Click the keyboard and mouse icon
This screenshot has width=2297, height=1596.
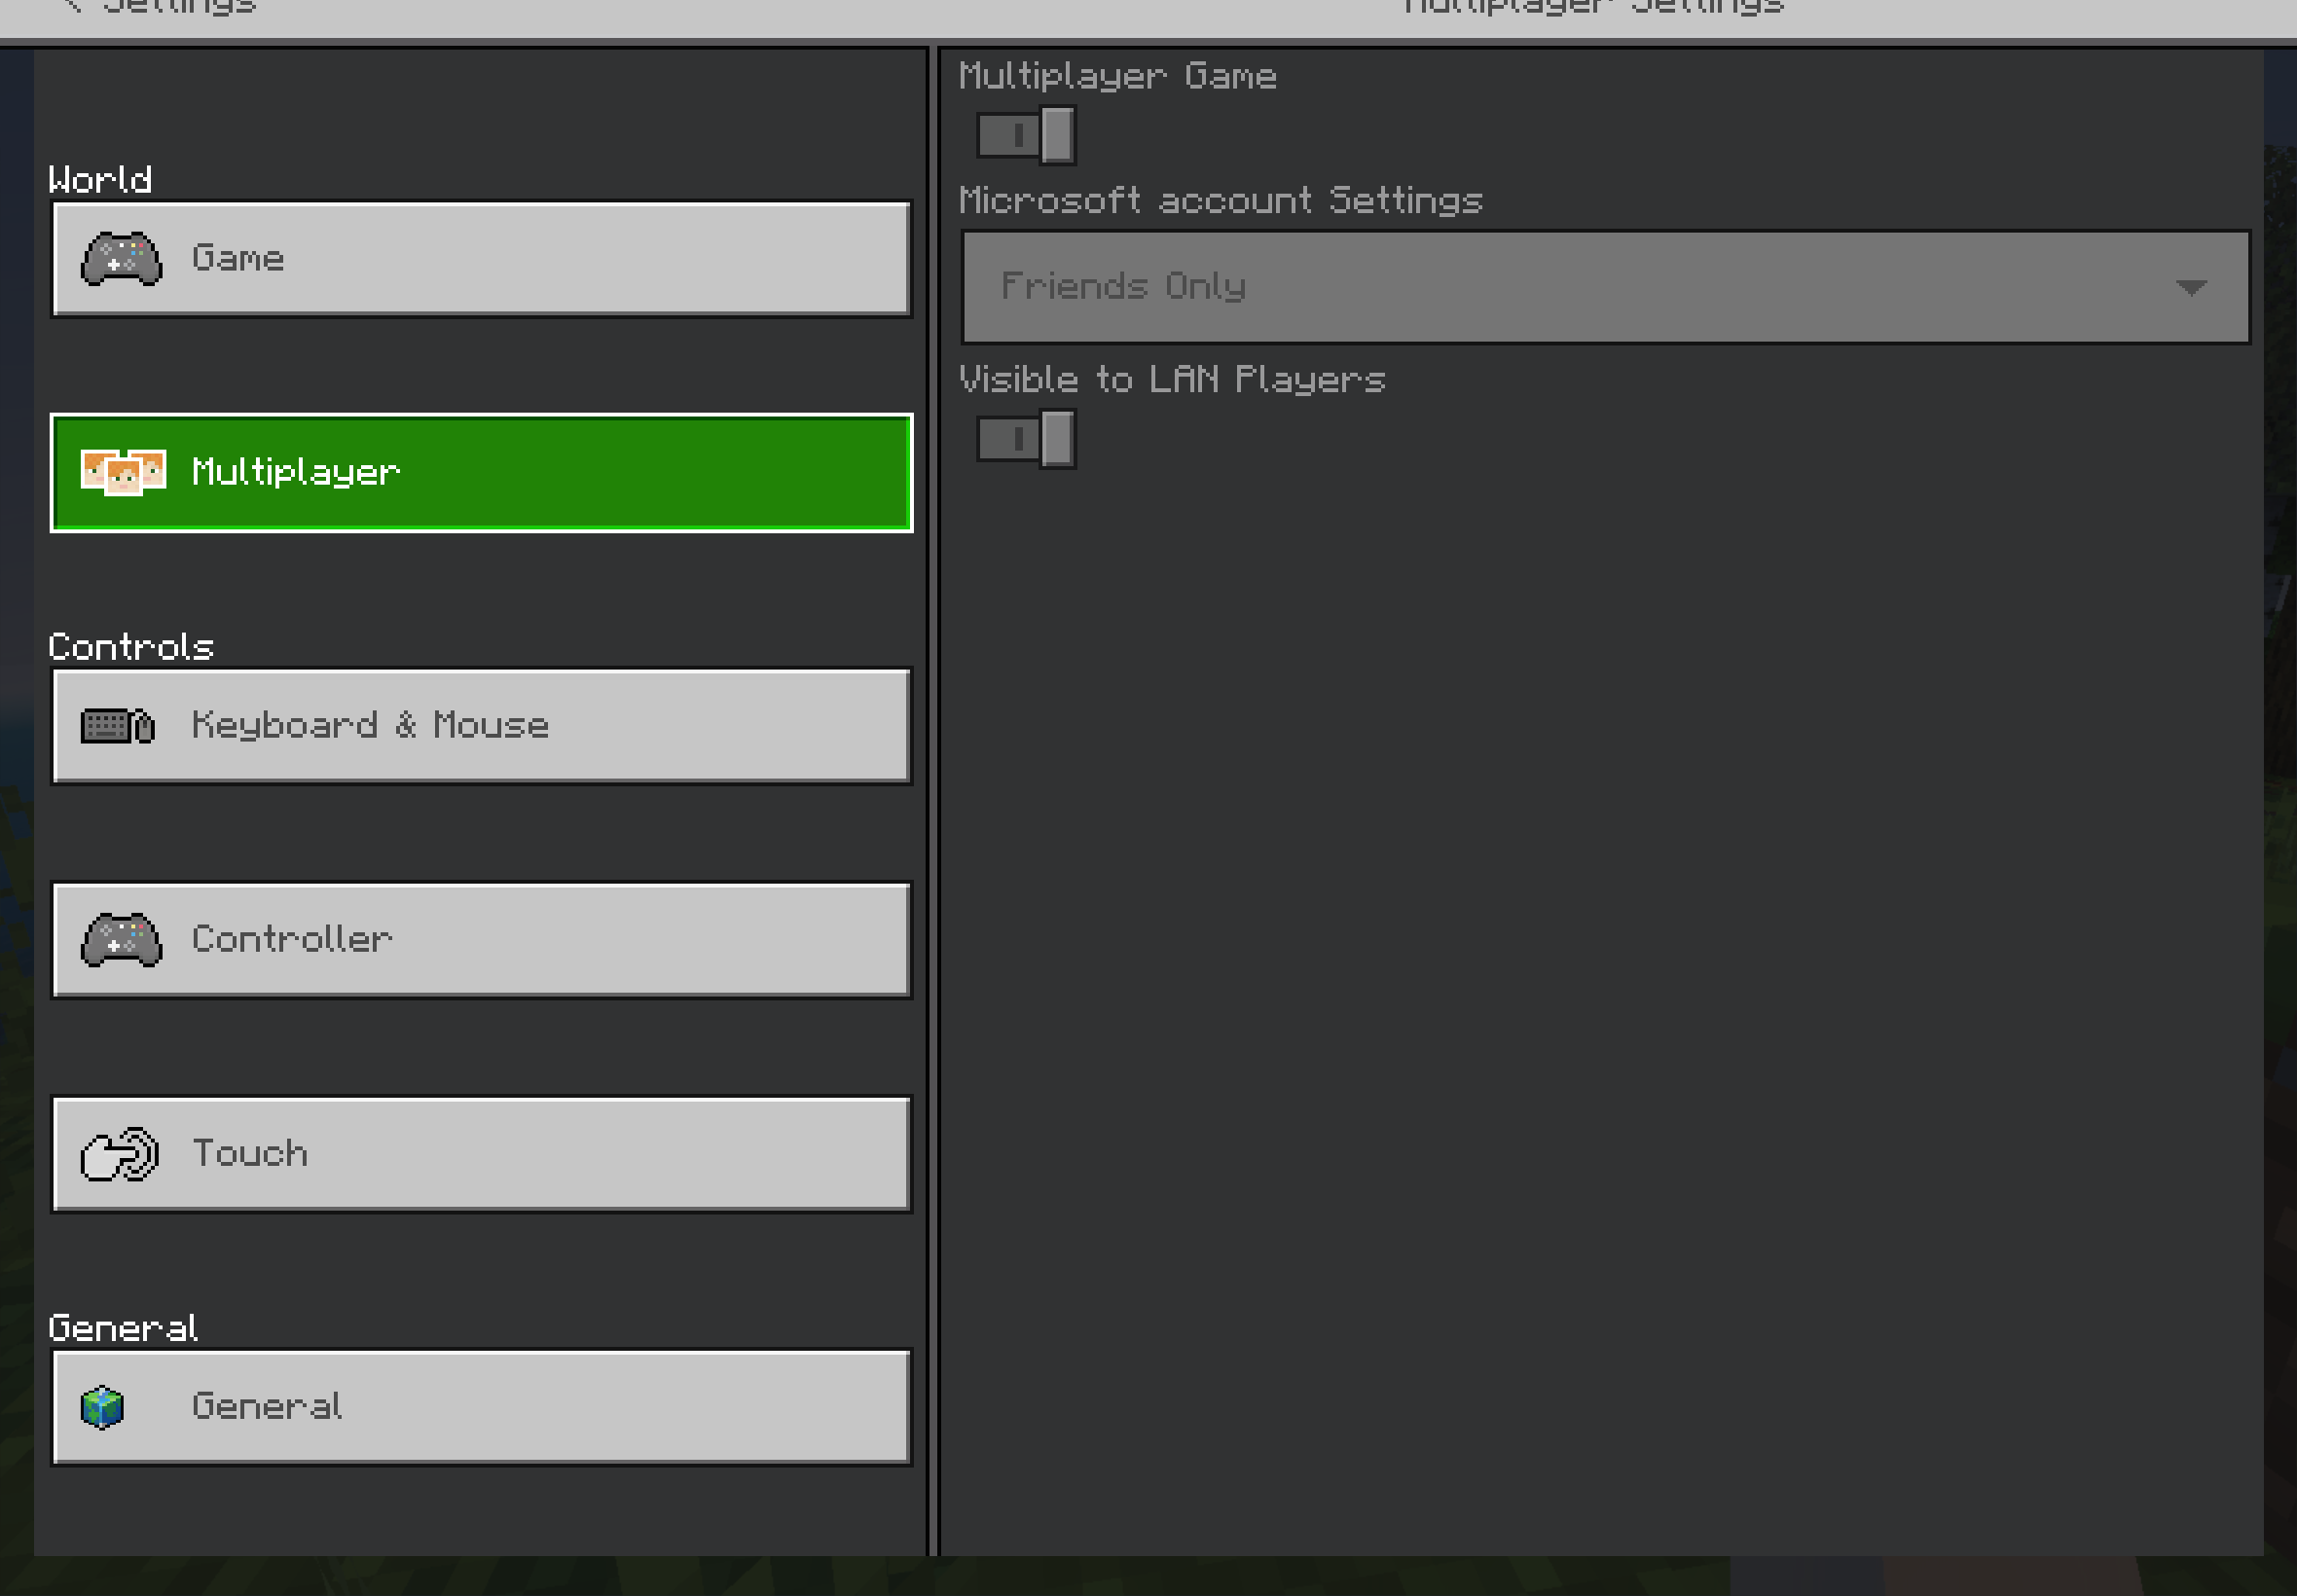pos(118,726)
